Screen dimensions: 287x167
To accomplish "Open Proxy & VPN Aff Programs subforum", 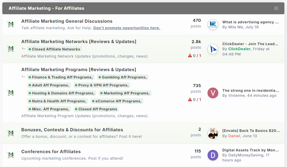I will point(102,85).
